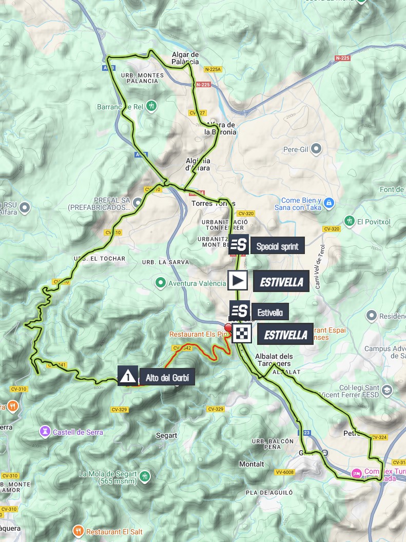
Task: Select the Pere-Gil location pin
Action: point(316,149)
